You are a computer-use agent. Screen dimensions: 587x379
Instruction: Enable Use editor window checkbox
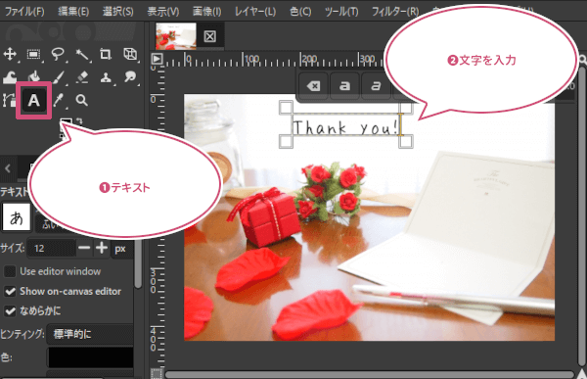point(10,271)
